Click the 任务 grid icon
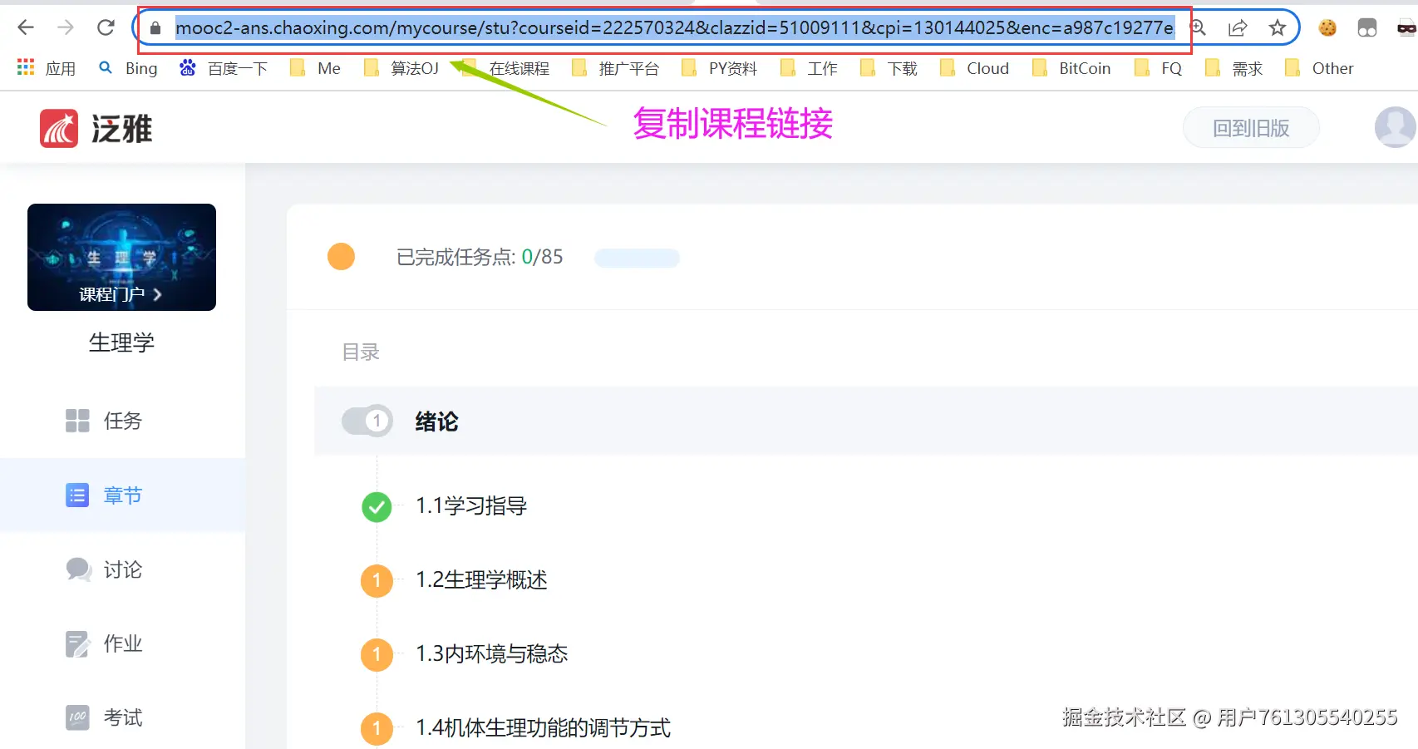 (77, 421)
